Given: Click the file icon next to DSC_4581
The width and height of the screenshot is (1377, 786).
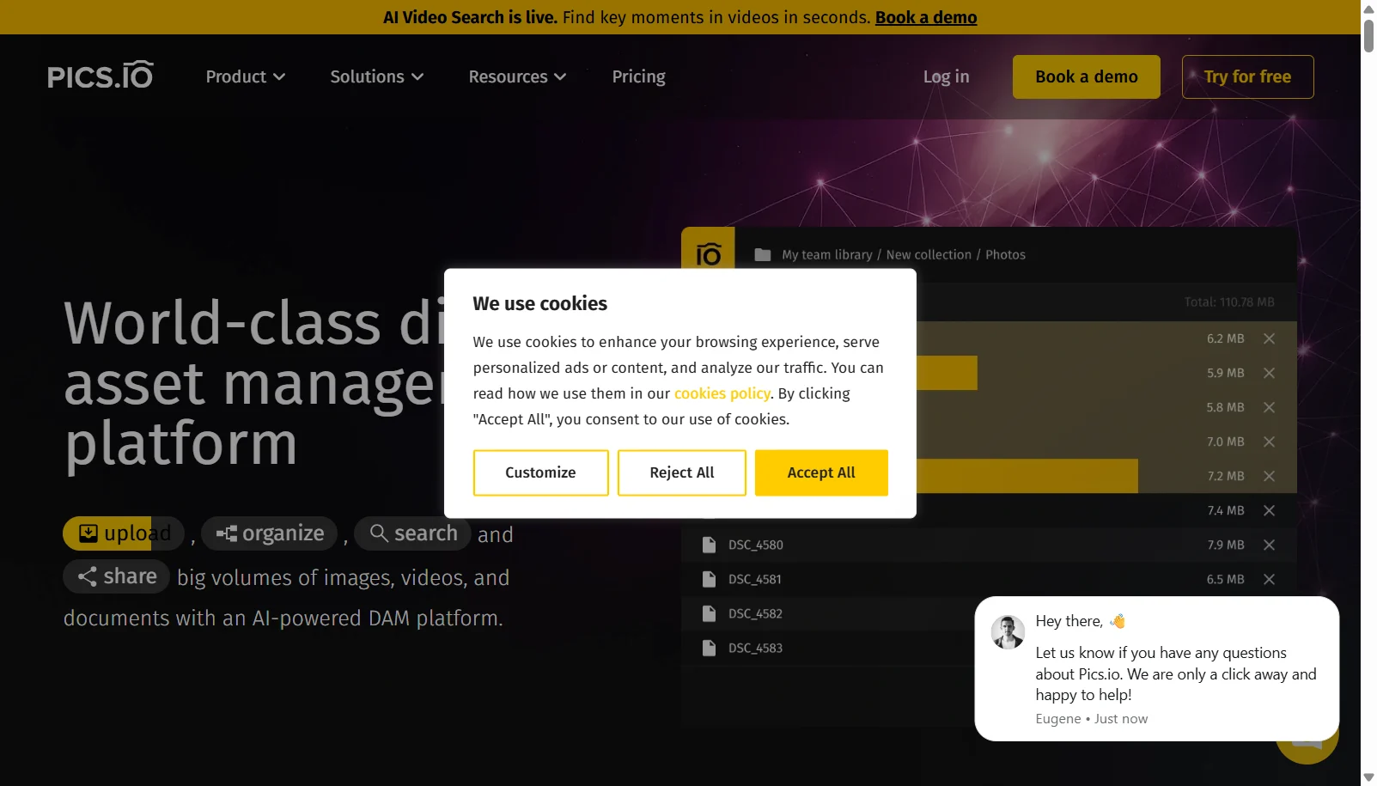Looking at the screenshot, I should (709, 579).
